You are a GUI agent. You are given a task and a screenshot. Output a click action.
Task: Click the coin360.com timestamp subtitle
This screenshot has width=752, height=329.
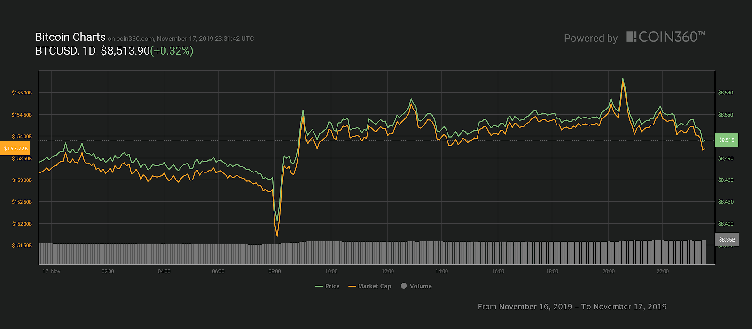[x=181, y=39]
